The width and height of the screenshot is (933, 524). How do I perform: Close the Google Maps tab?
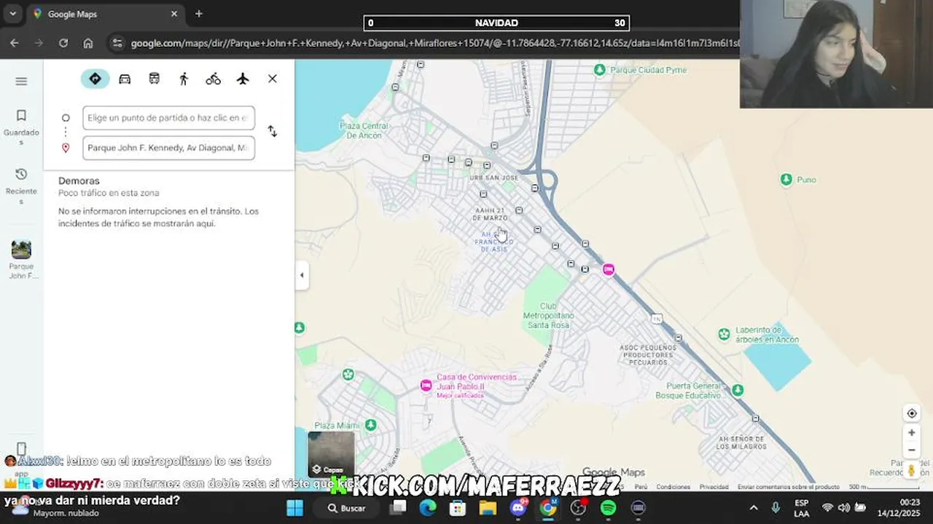click(x=173, y=14)
